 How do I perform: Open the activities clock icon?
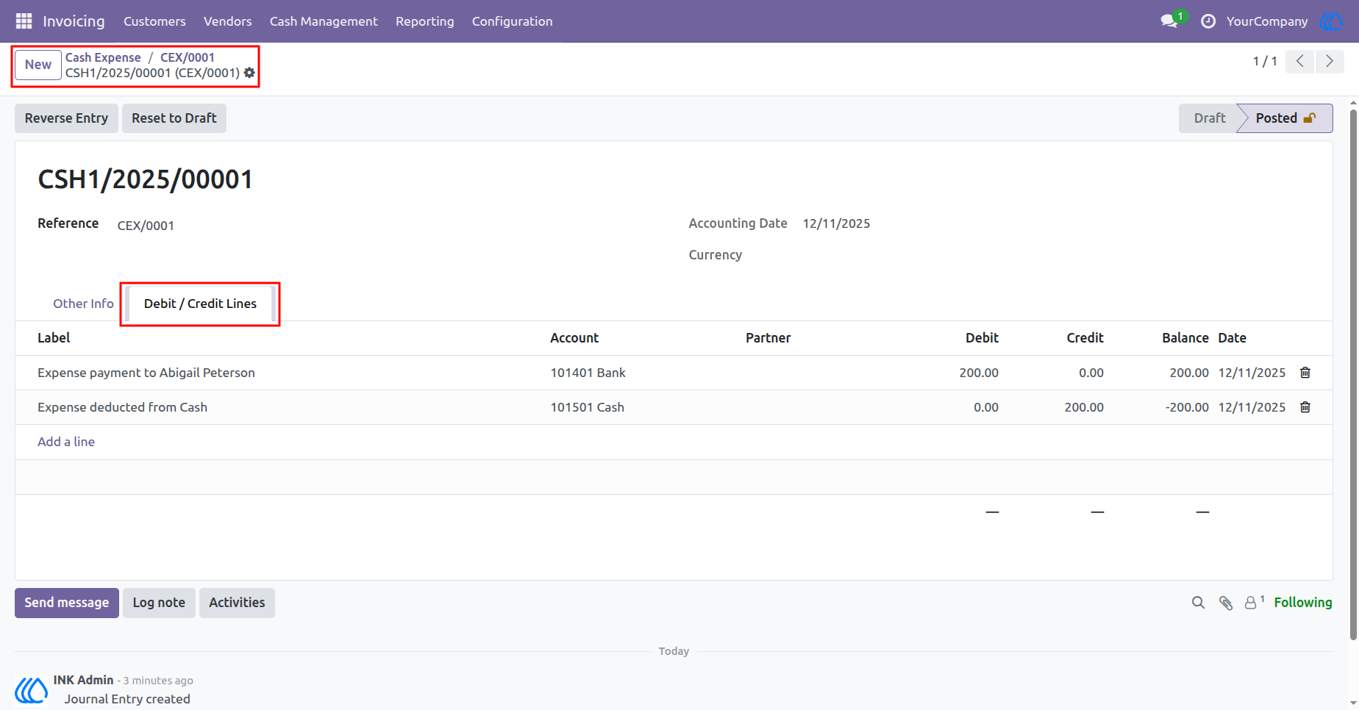tap(1208, 21)
